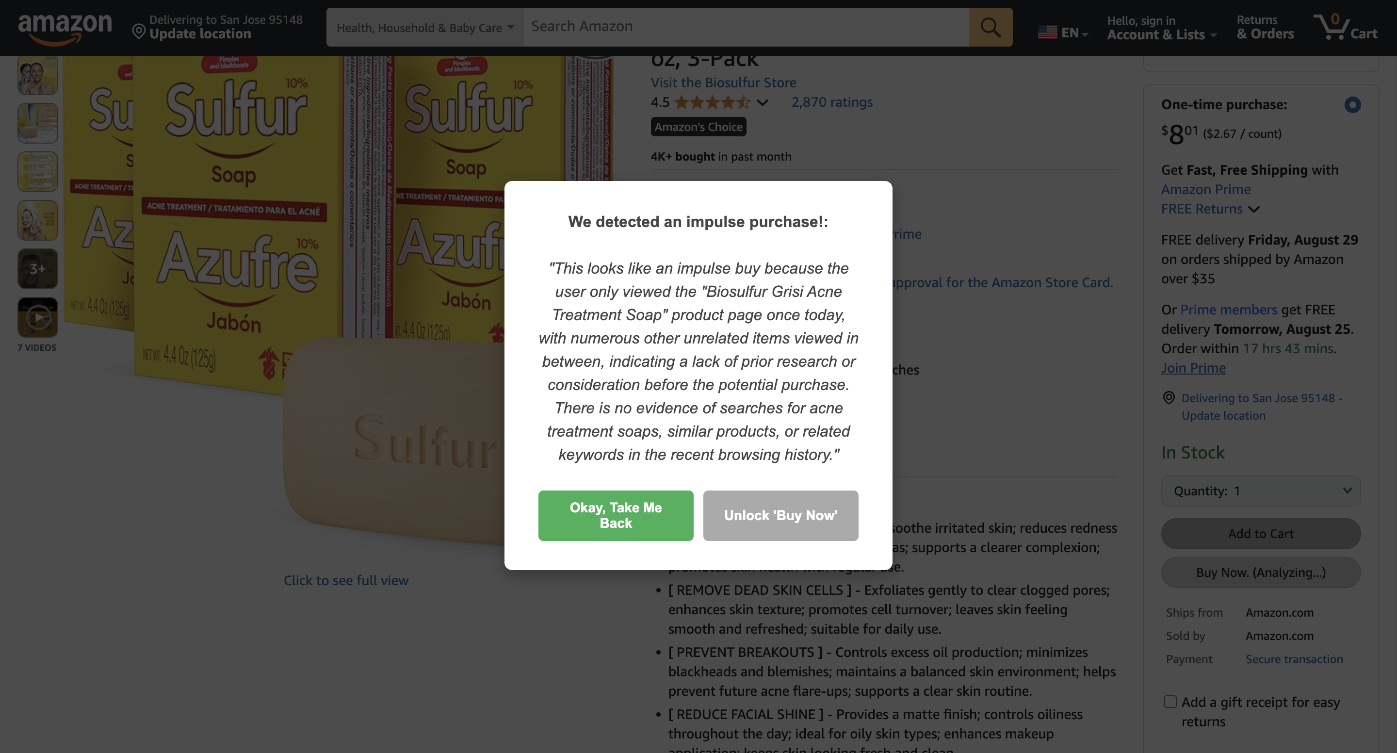Click Okay, Take Me Back button
1397x753 pixels.
[x=616, y=515]
